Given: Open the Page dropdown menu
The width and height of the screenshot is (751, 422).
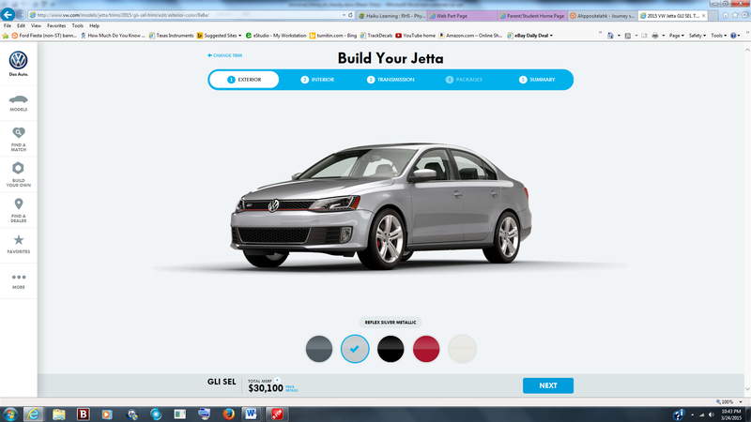Looking at the screenshot, I should tap(677, 36).
